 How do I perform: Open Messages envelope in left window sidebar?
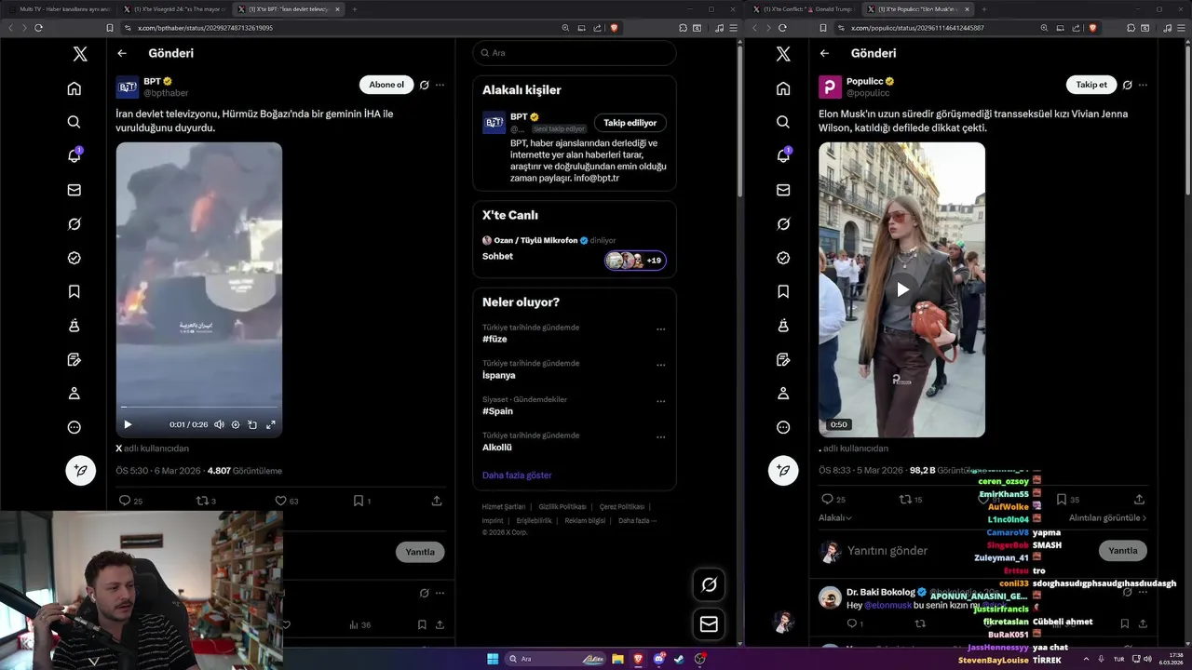[74, 190]
